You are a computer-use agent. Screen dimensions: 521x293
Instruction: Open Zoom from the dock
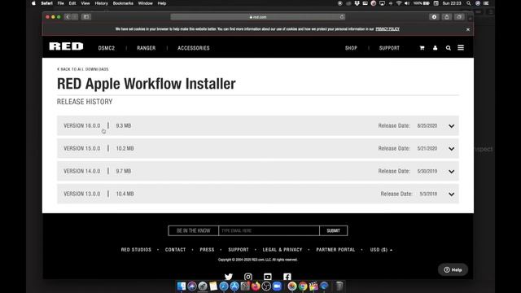[x=277, y=286]
